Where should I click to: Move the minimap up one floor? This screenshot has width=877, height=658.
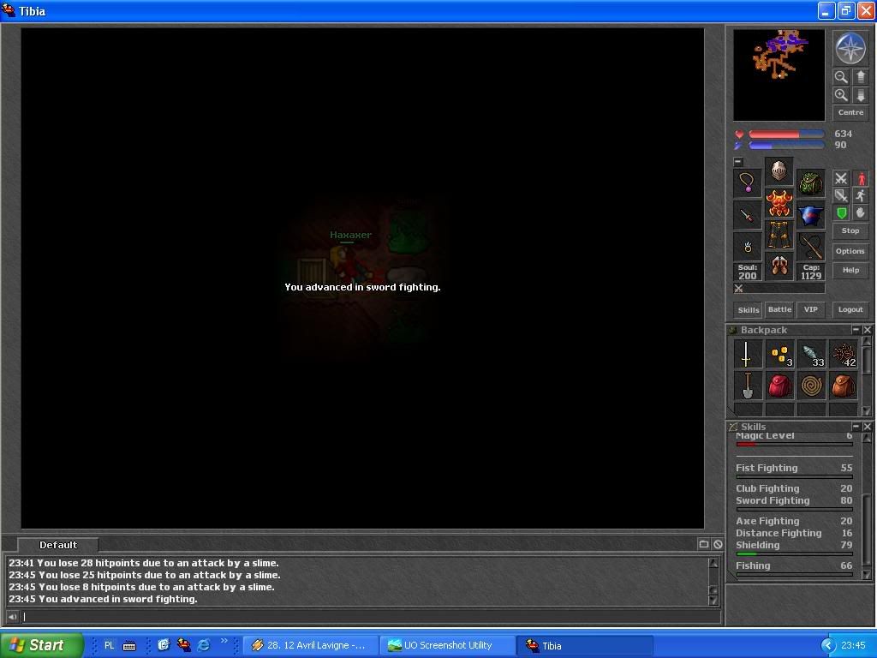860,76
